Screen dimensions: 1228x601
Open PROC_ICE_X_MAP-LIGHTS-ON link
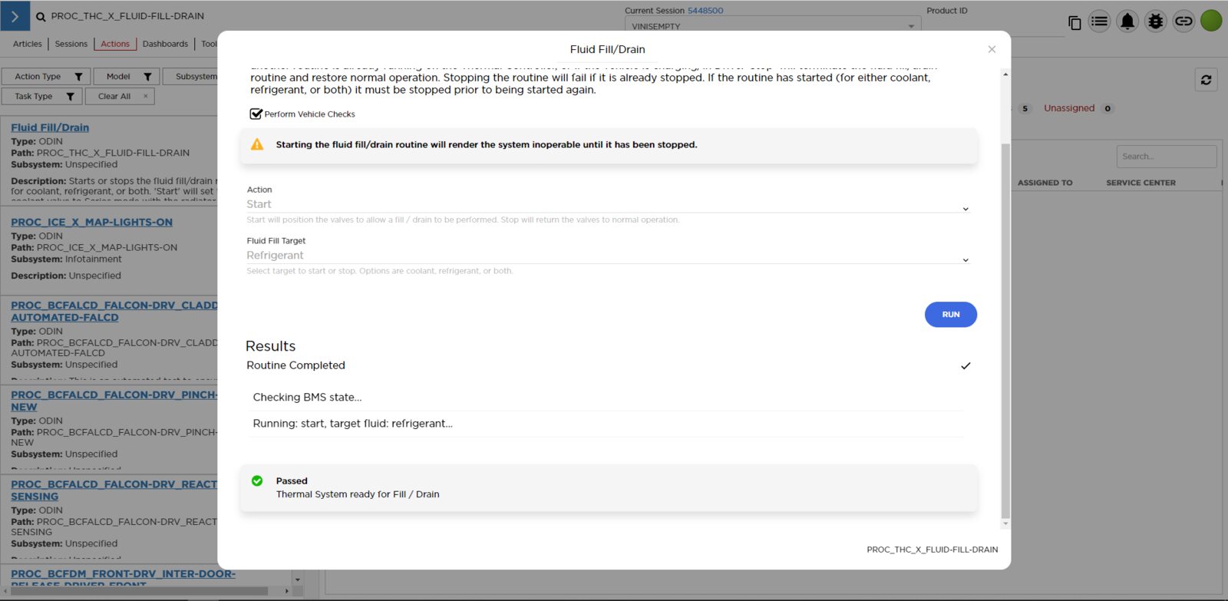(91, 223)
